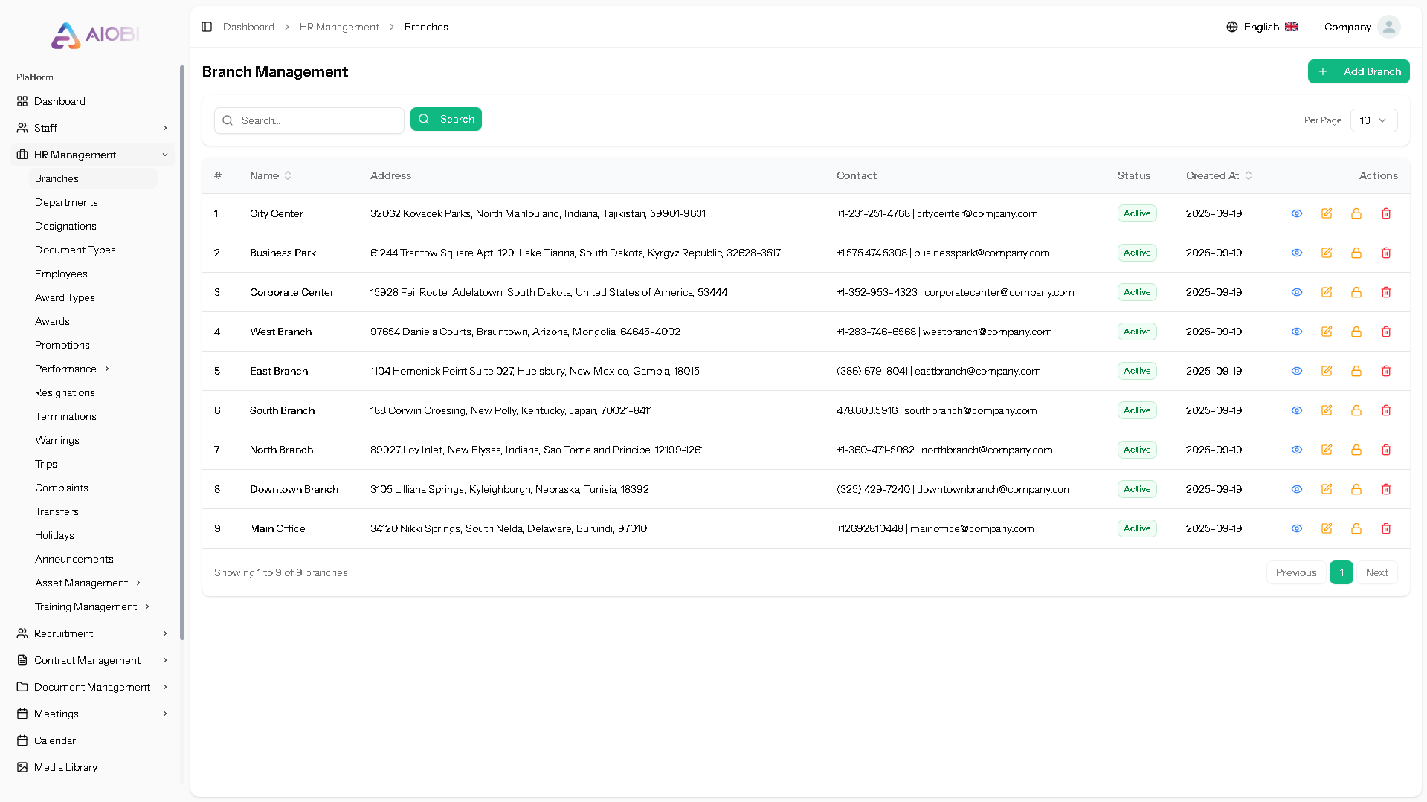Open the Calendar section icon

22,740
